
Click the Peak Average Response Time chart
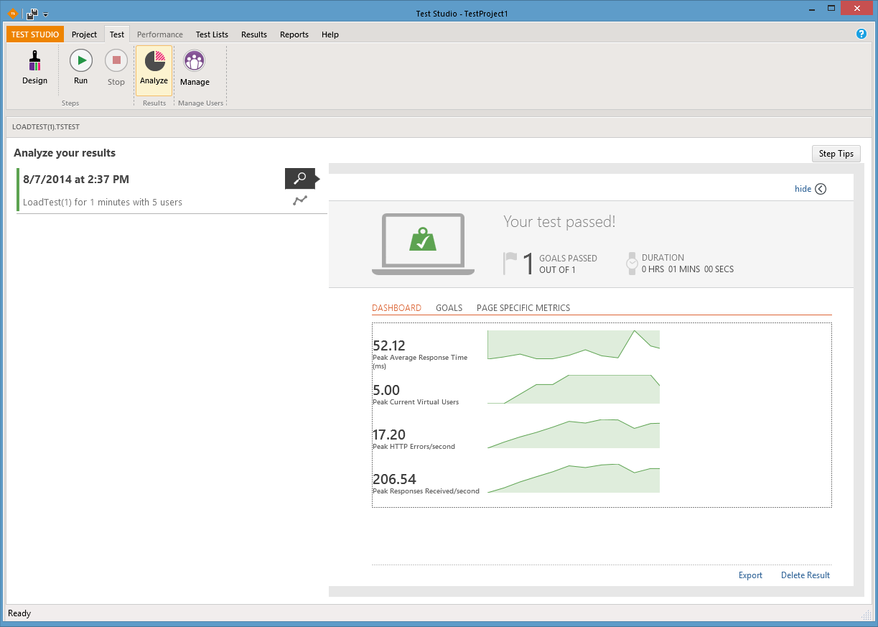point(573,345)
